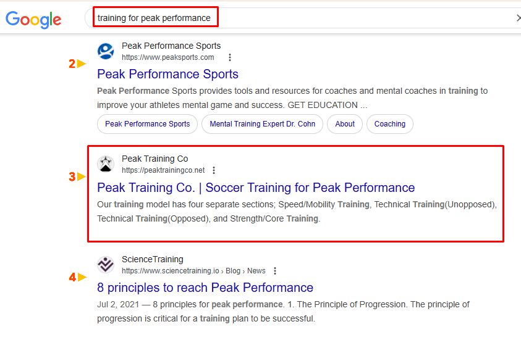Click the 'About' sitelink chip
Viewport: 521px width, 340px height.
point(345,124)
